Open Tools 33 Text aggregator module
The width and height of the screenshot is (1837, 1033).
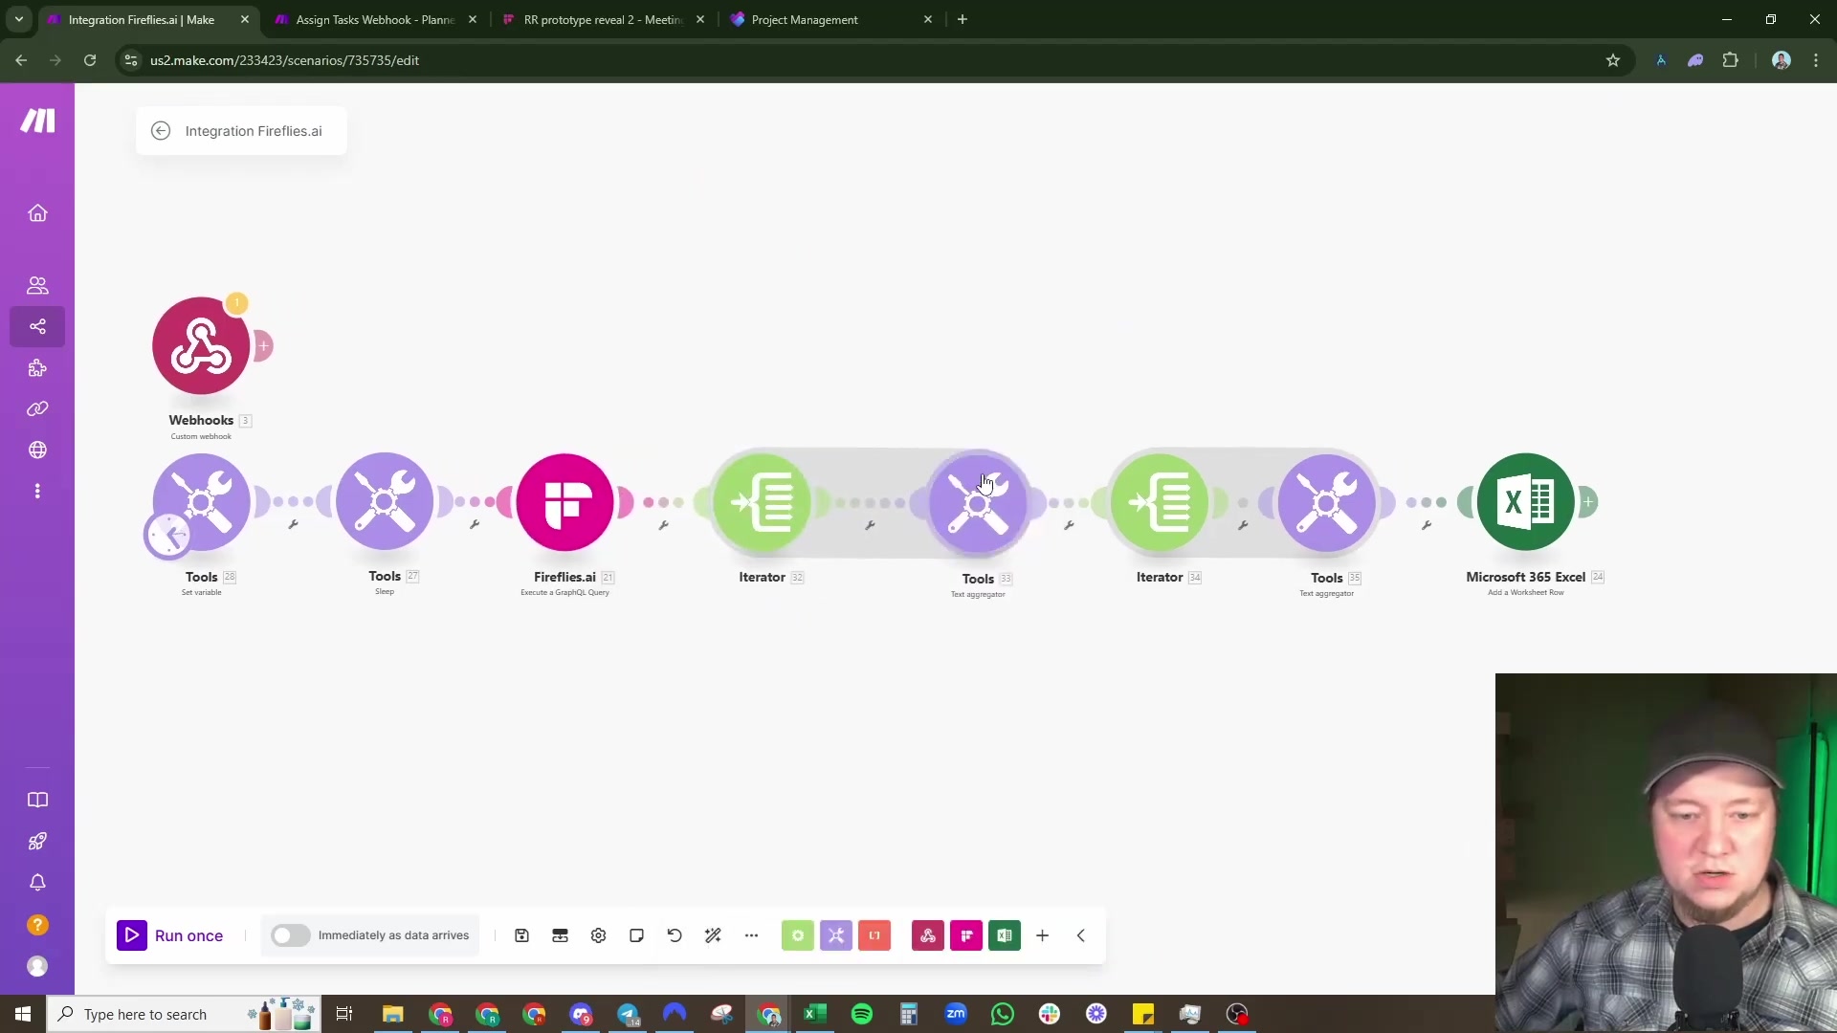(x=978, y=501)
